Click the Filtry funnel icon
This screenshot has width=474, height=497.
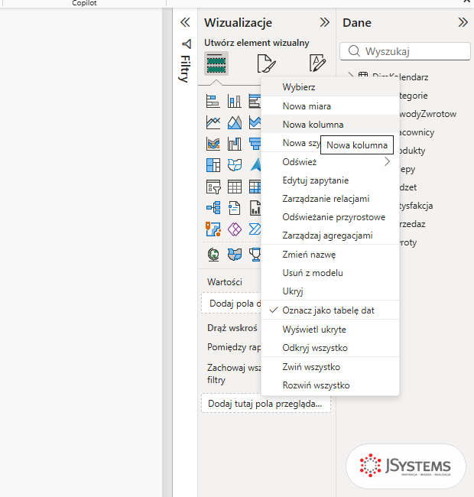point(186,44)
